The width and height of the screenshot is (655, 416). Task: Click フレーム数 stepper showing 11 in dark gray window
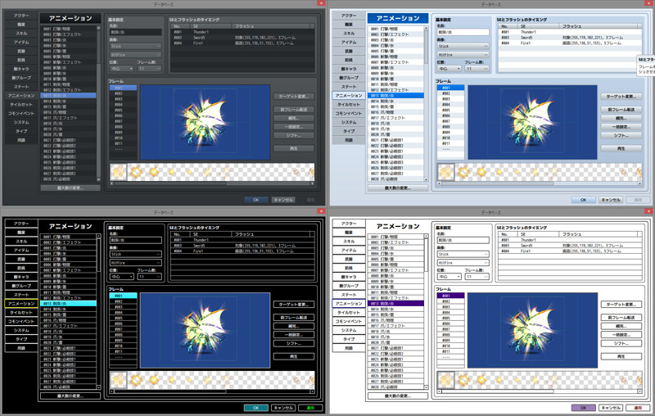tap(149, 69)
